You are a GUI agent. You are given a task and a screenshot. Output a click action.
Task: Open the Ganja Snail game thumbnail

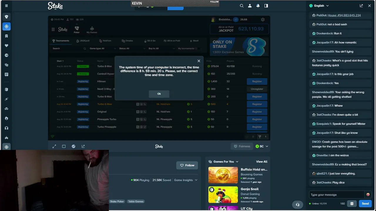tap(223, 195)
